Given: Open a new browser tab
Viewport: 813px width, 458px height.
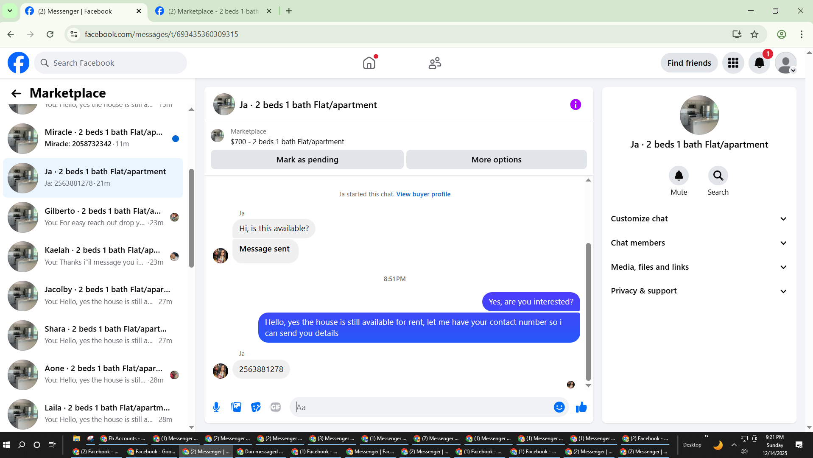Looking at the screenshot, I should click(289, 11).
